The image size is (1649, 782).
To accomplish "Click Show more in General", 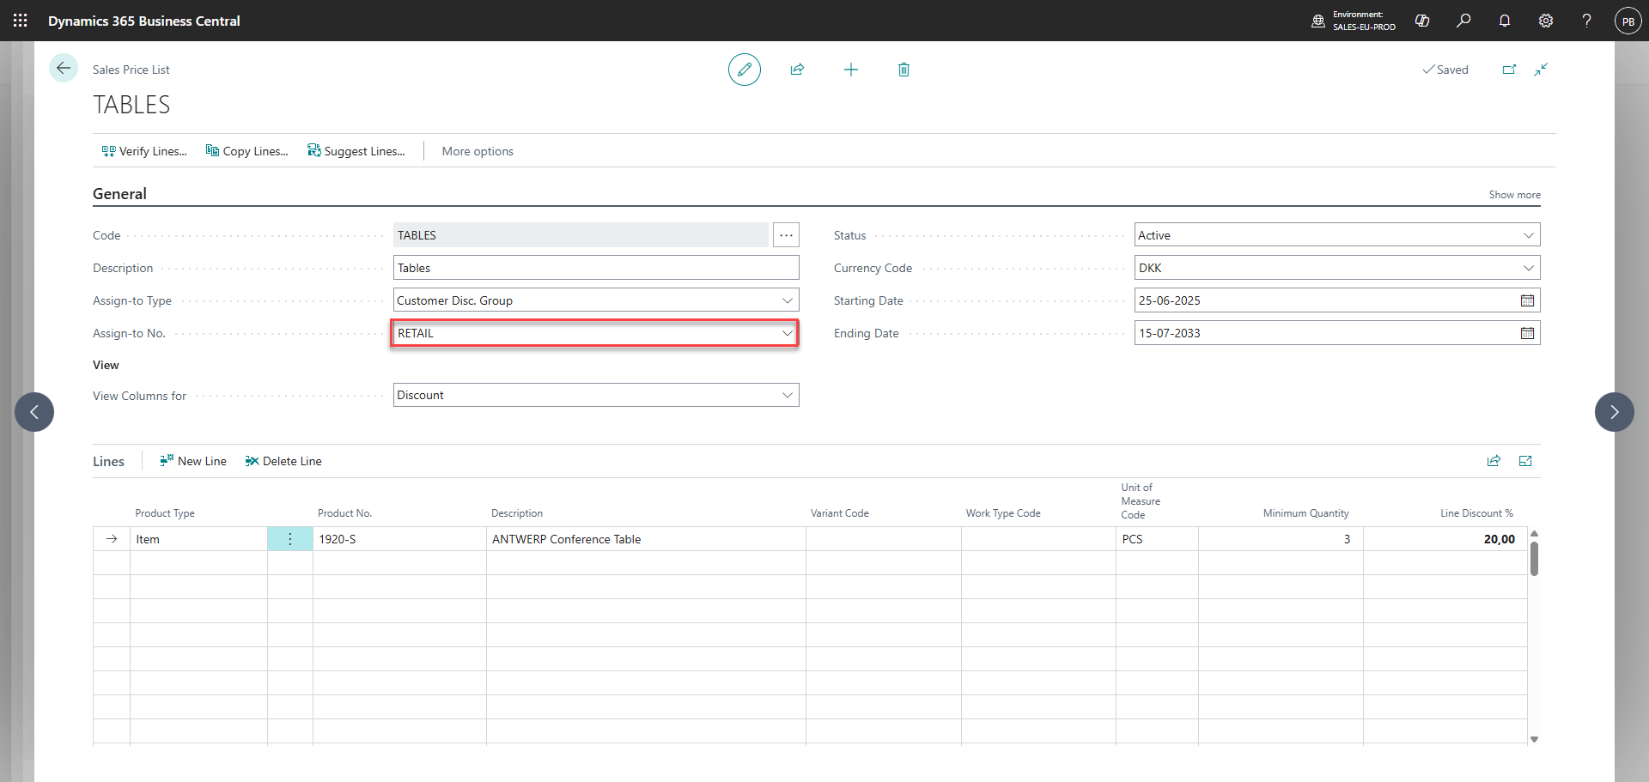I will coord(1514,195).
